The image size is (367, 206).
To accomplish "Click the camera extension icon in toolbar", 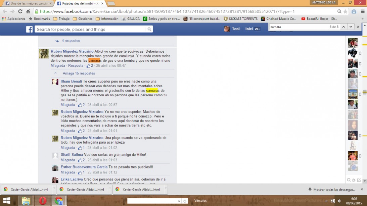I will (354, 11).
